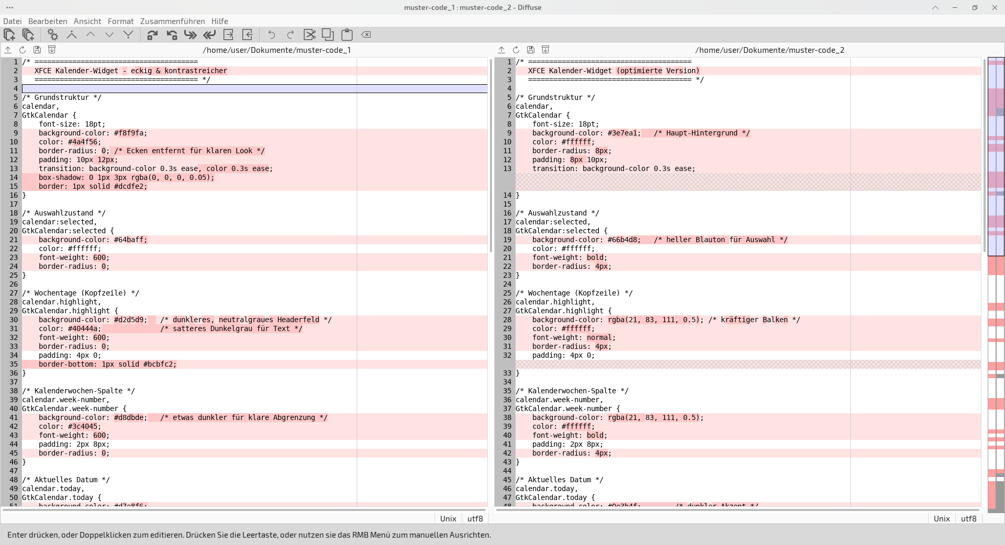Click the Undo arrow in toolbar
Viewport: 1005px width, 545px height.
coord(271,35)
